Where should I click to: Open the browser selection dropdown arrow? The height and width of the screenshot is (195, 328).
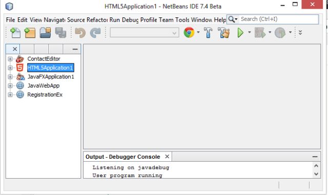click(x=198, y=32)
